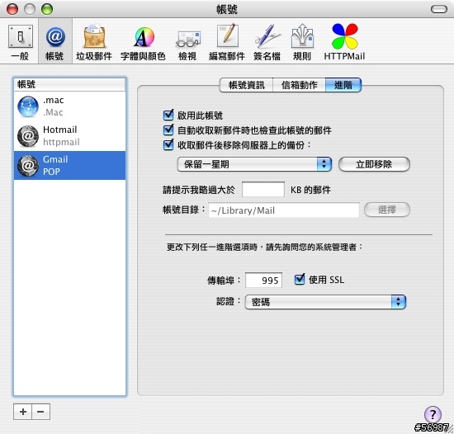Switch to the 信箱動作 tab
454x434 pixels.
[299, 85]
